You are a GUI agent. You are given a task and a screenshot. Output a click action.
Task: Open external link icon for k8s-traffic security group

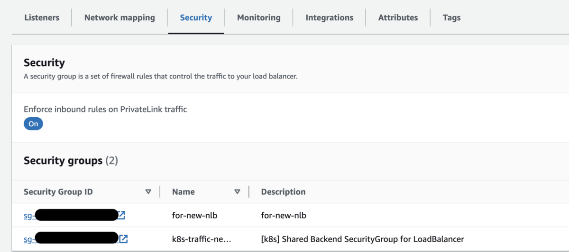pos(123,239)
